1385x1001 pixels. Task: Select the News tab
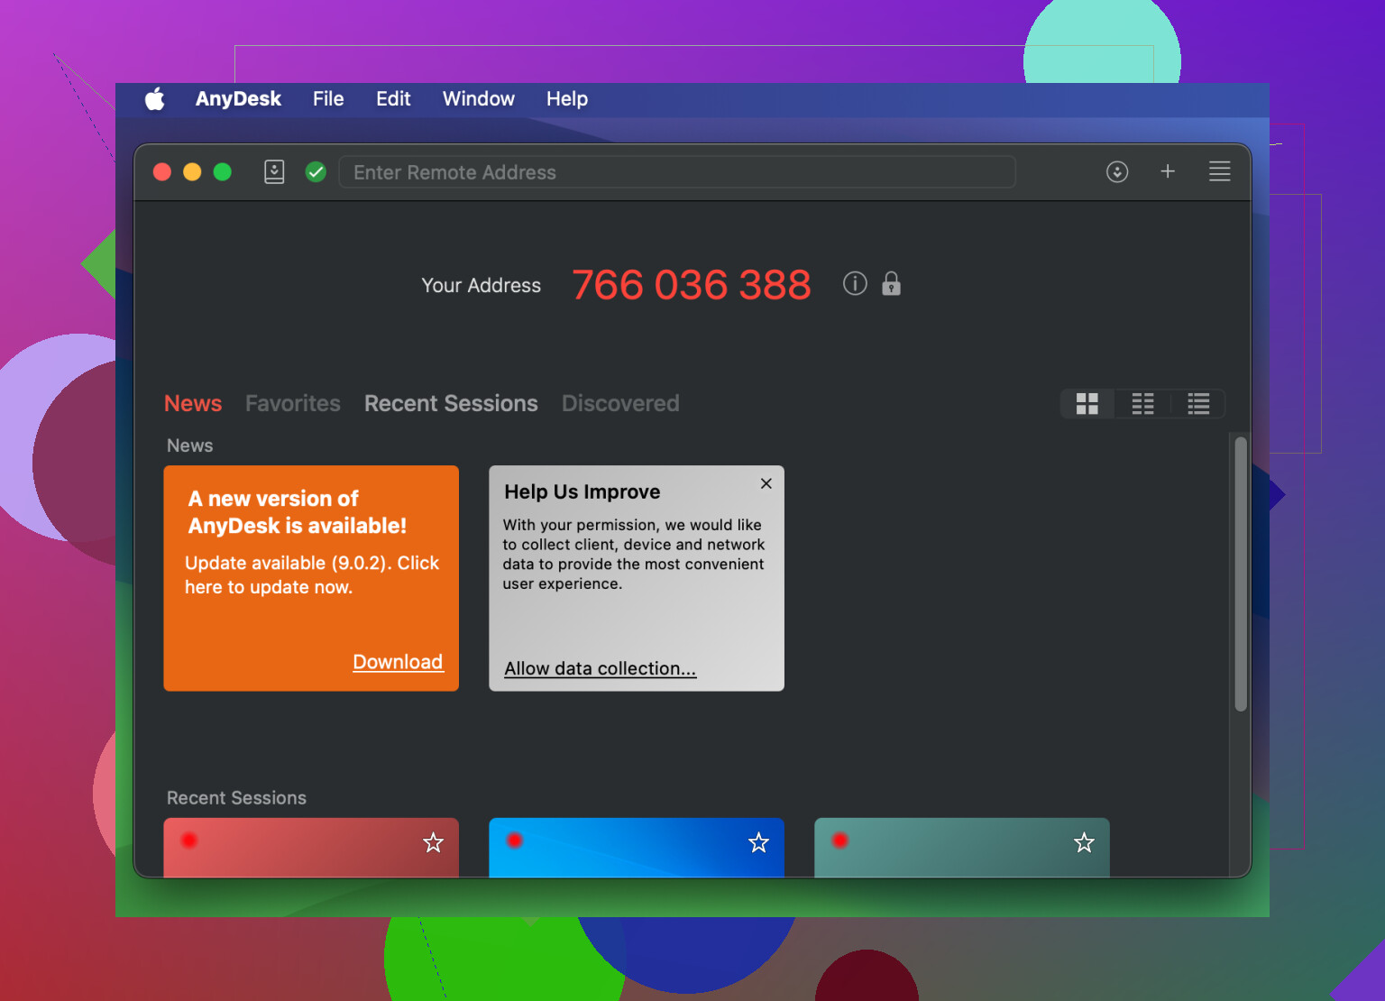pyautogui.click(x=193, y=403)
